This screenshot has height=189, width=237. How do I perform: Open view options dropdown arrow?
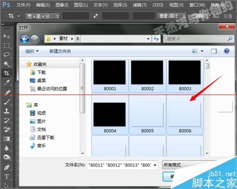coord(202,51)
